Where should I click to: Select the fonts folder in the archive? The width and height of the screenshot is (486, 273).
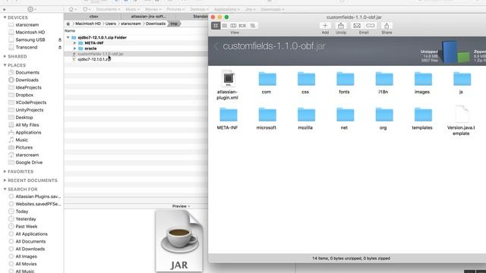tap(345, 79)
